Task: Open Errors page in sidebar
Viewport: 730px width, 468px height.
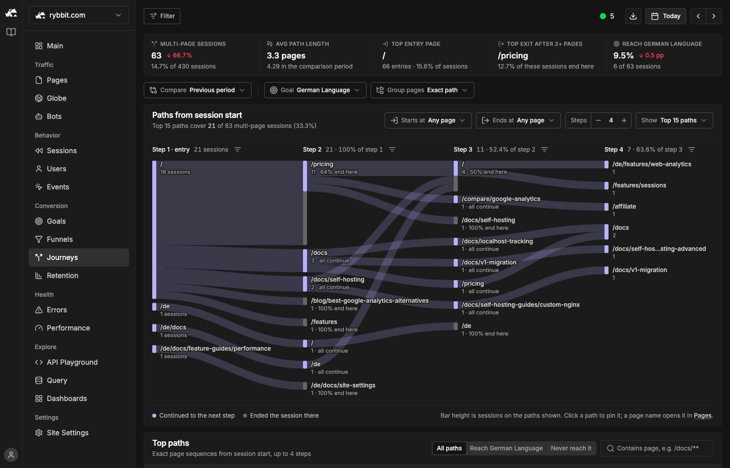Action: [x=79, y=310]
